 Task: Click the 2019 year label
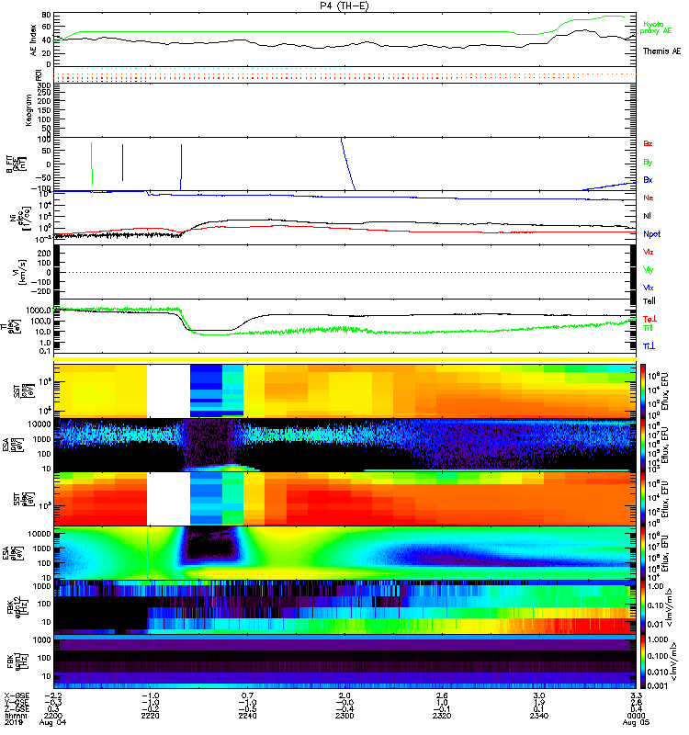coord(13,723)
